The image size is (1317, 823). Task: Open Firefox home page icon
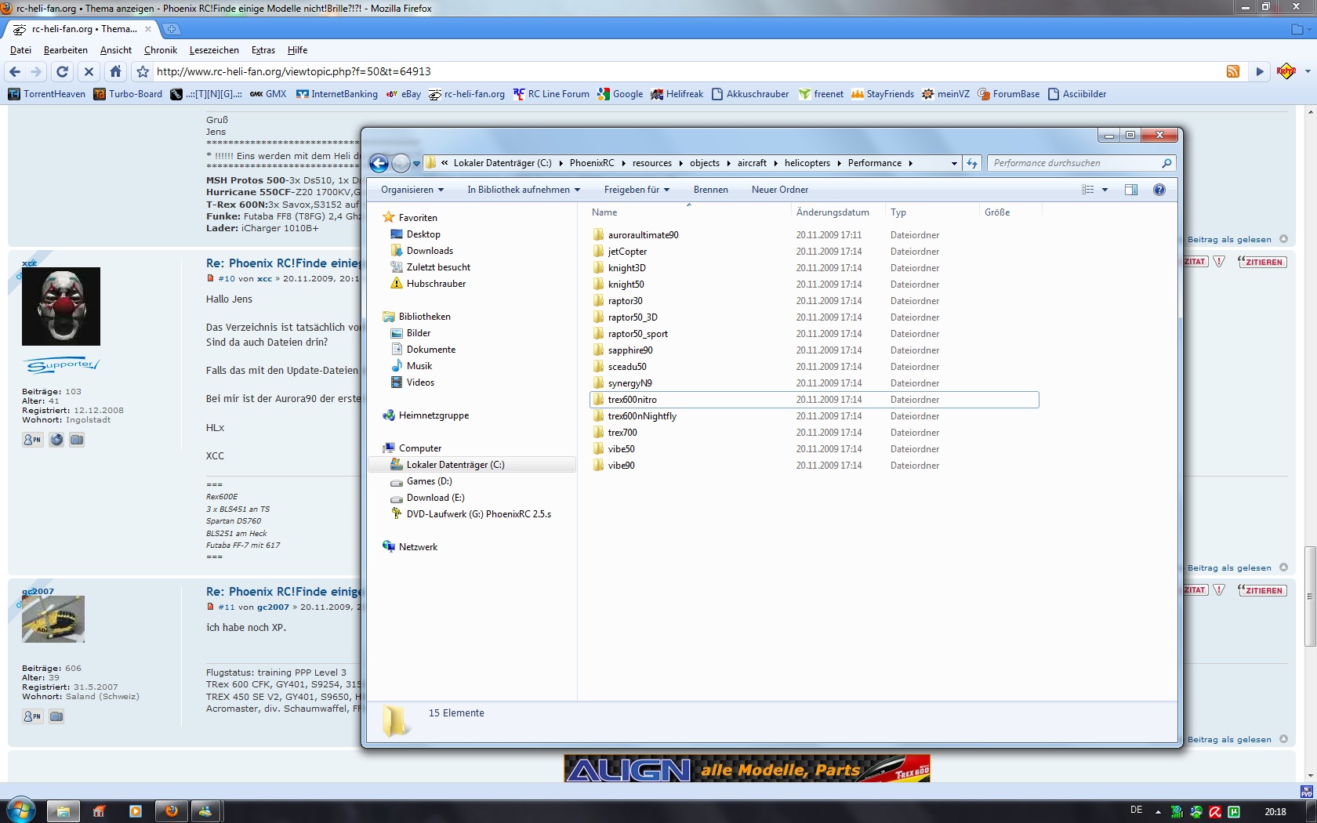coord(115,71)
